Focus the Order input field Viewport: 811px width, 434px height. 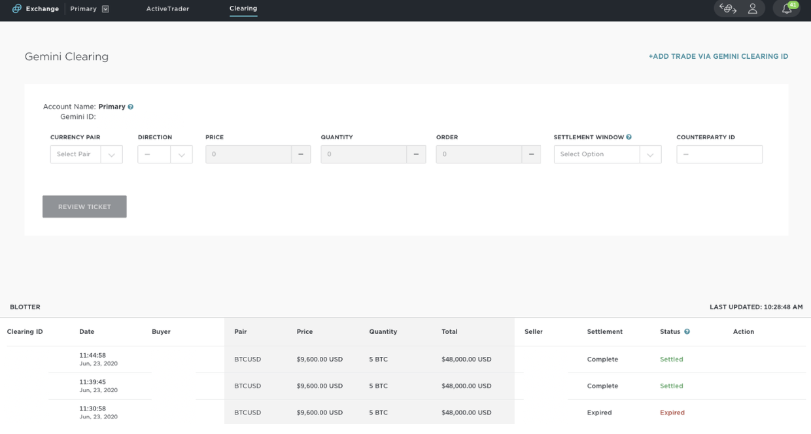pyautogui.click(x=479, y=154)
